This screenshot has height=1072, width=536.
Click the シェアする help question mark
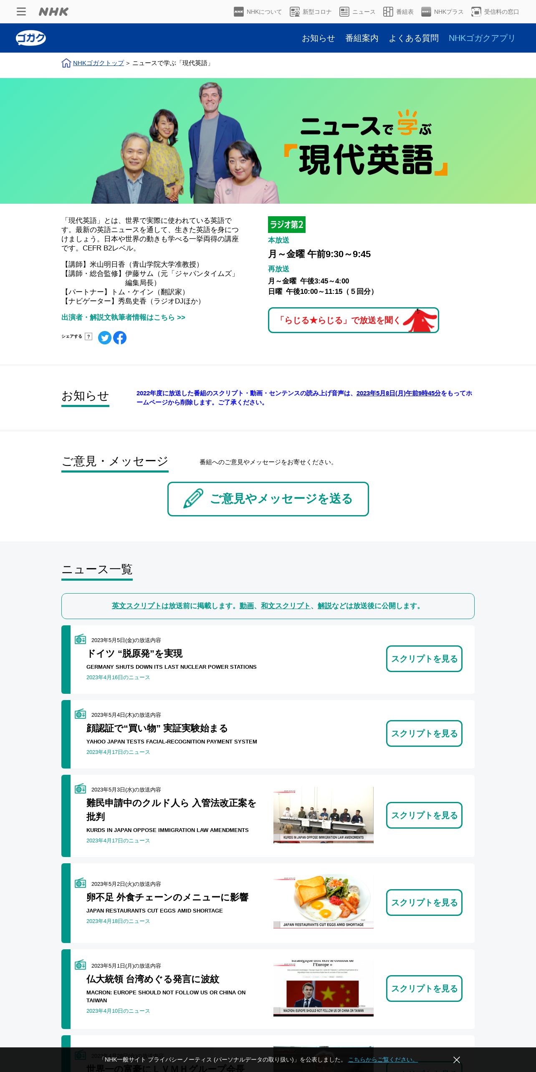(x=88, y=336)
